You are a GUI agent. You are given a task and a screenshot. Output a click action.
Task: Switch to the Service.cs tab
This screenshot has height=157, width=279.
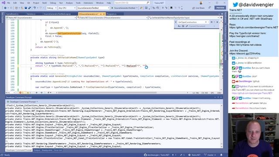point(31,14)
